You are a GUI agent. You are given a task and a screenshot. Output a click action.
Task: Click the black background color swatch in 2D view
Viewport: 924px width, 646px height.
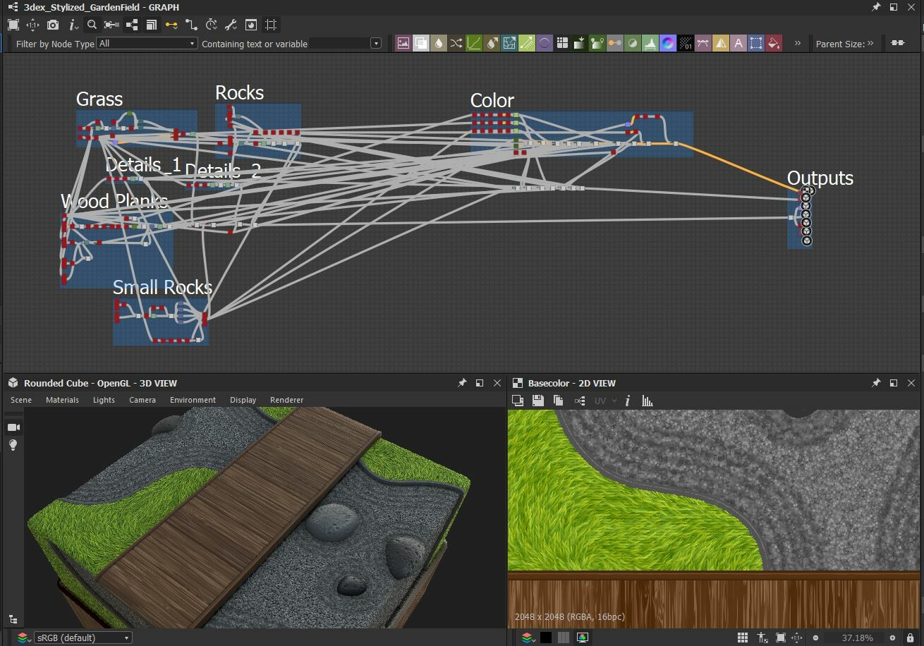pyautogui.click(x=546, y=638)
